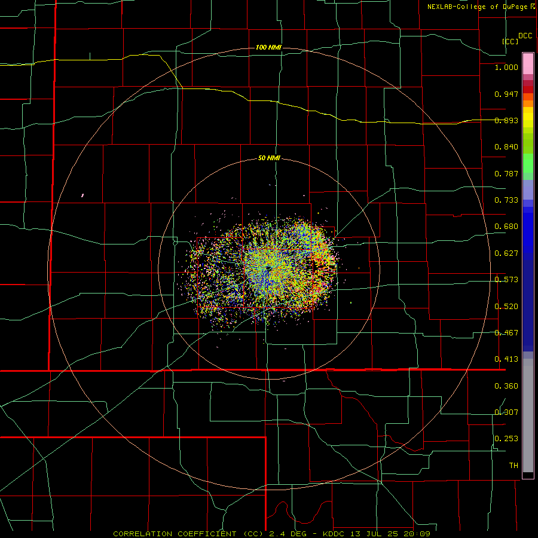The image size is (538, 538).
Task: Click the 0.573 scale value
Action: coord(506,280)
